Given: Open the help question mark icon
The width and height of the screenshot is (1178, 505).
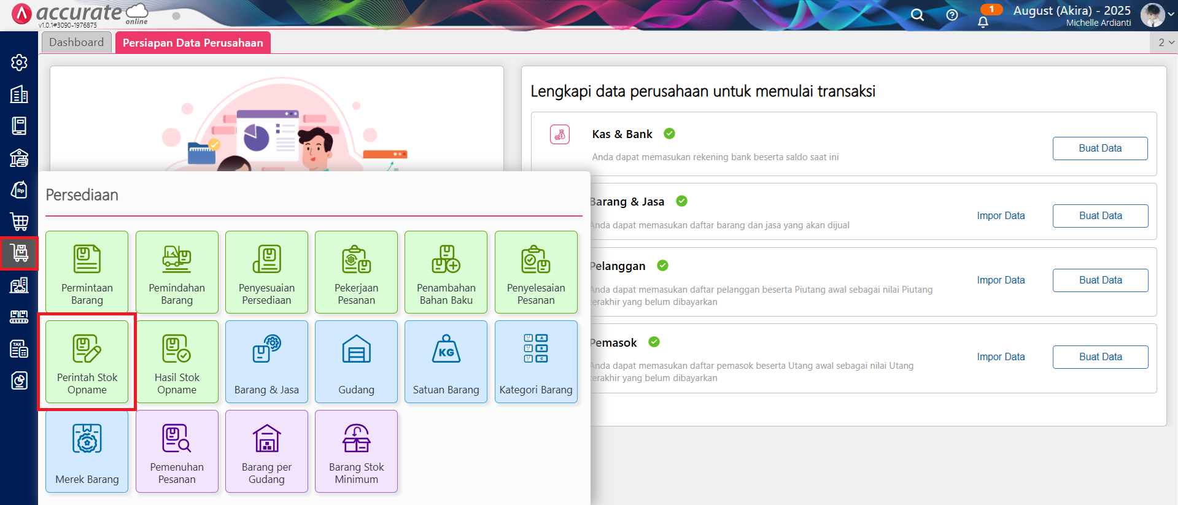Looking at the screenshot, I should click(952, 15).
